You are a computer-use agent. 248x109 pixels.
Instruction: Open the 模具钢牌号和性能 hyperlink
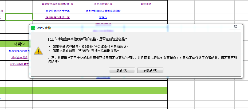(19, 51)
